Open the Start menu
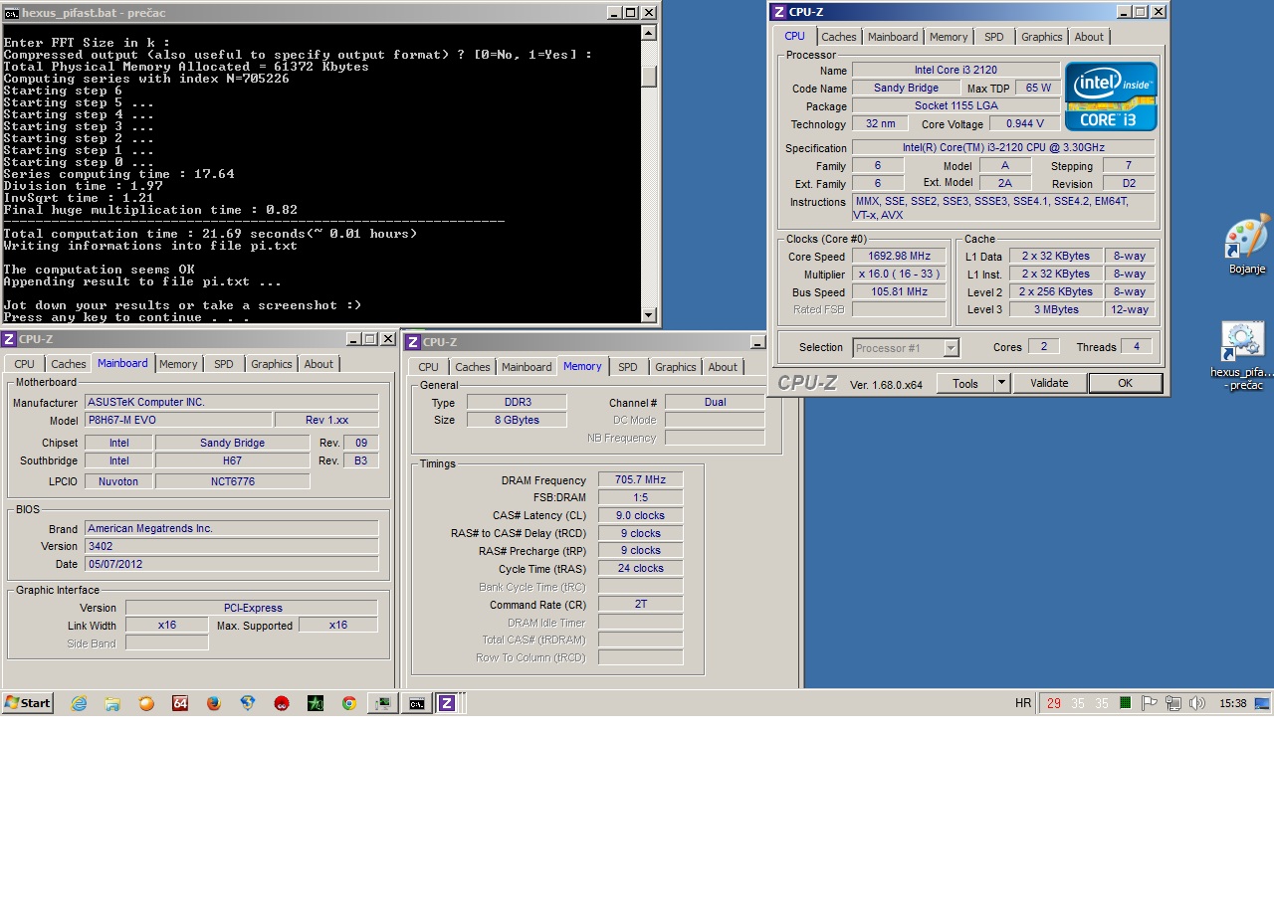Screen dimensions: 1274x917 pos(28,703)
